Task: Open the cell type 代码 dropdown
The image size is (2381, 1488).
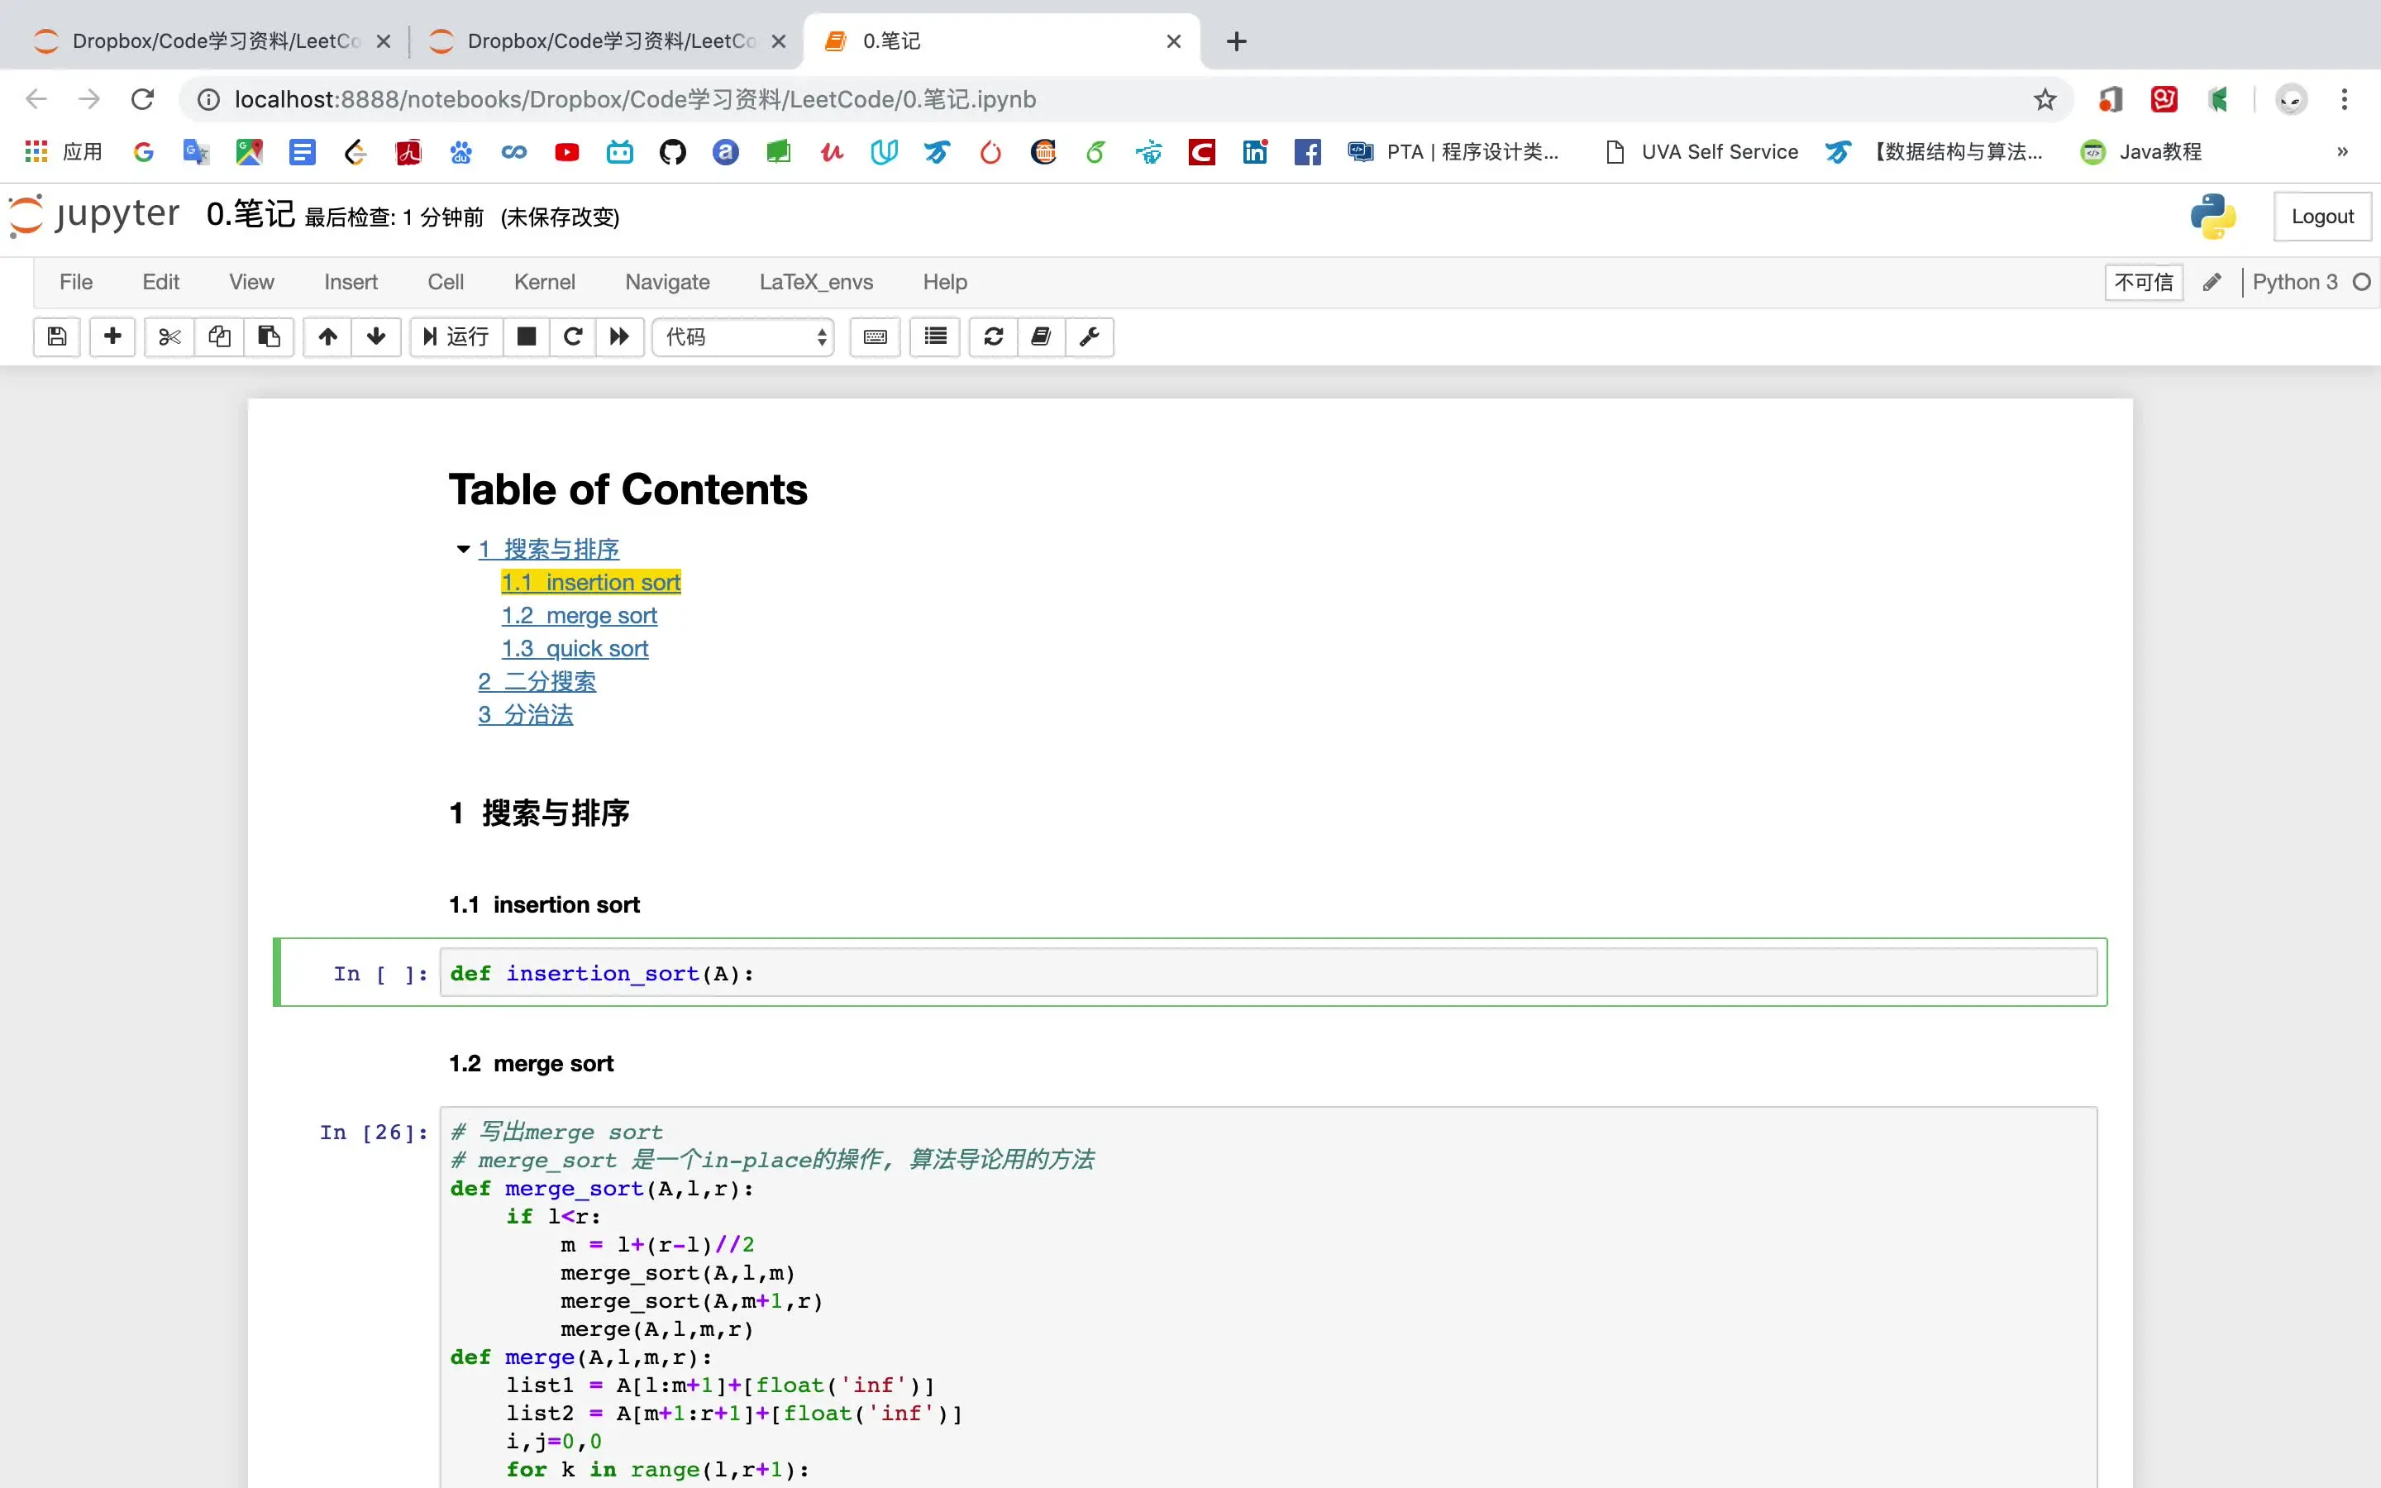Action: pyautogui.click(x=744, y=337)
